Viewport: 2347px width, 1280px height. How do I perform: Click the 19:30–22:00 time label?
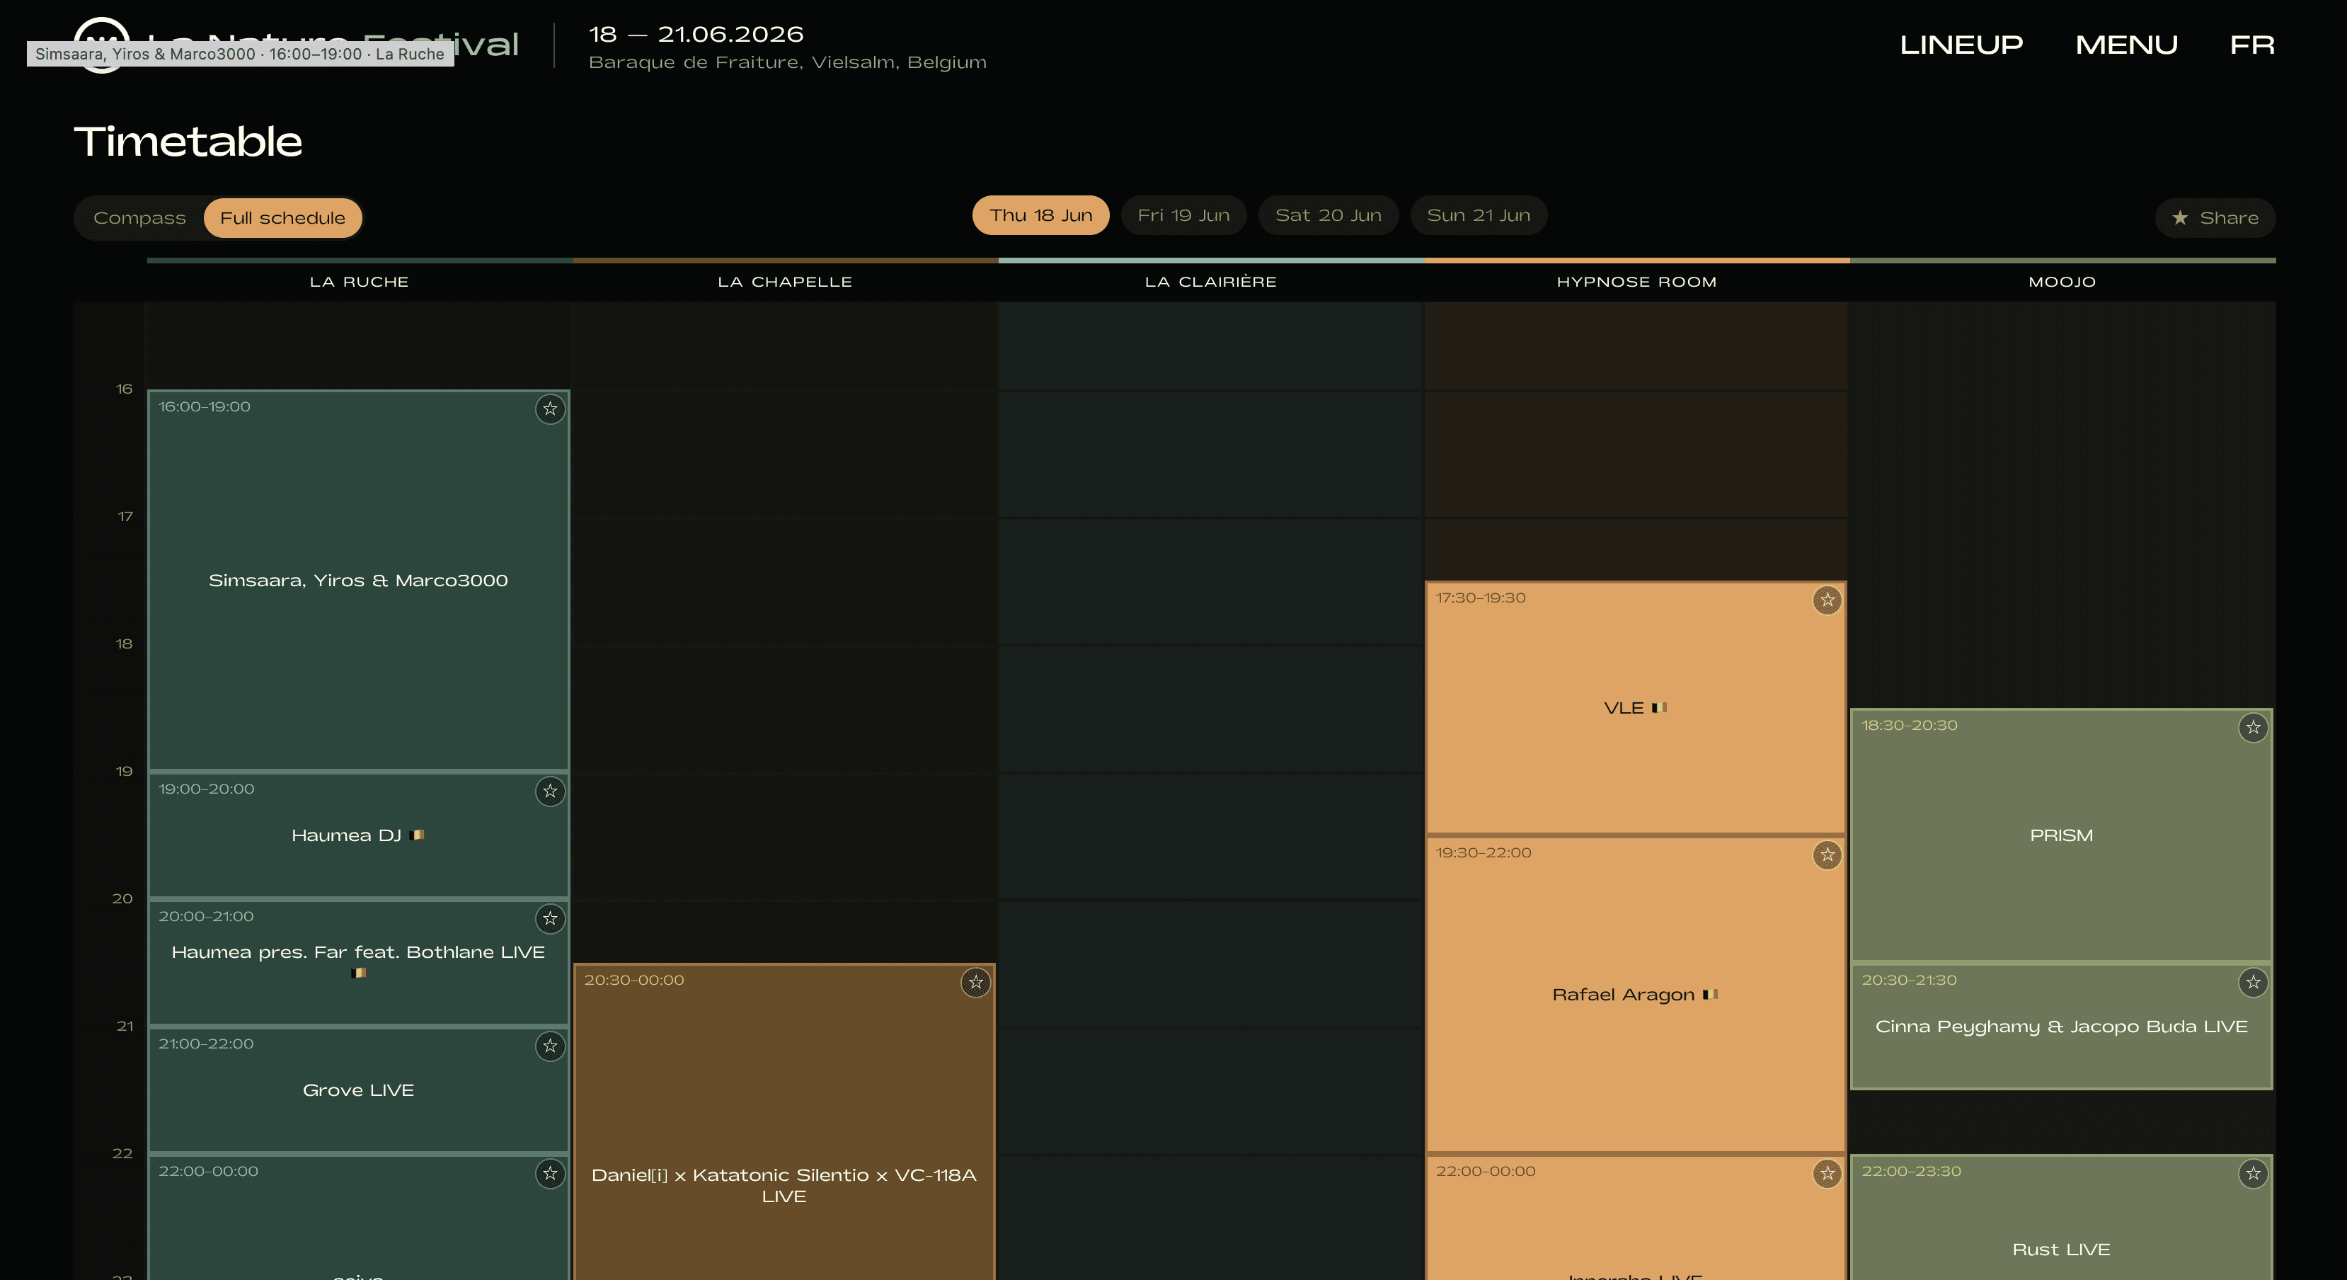coord(1484,854)
